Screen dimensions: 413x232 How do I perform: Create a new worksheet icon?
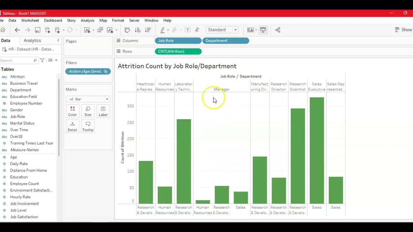(x=87, y=30)
